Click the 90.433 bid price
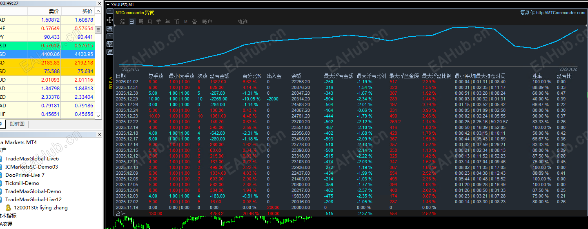This screenshot has height=229, width=588. (x=52, y=37)
